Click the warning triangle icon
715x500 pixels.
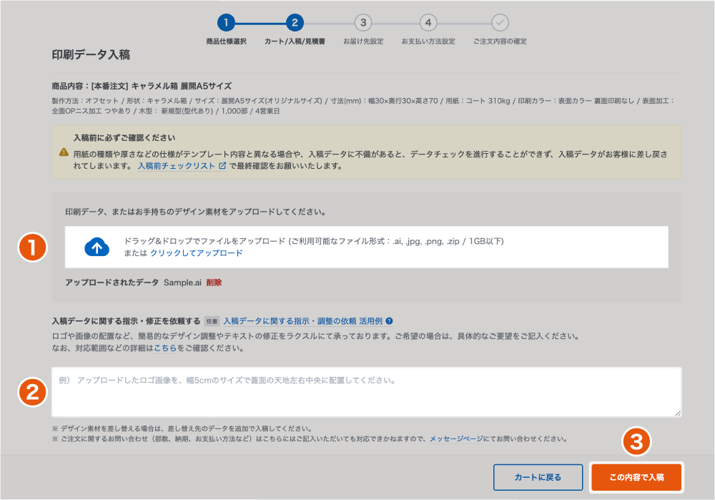64,152
